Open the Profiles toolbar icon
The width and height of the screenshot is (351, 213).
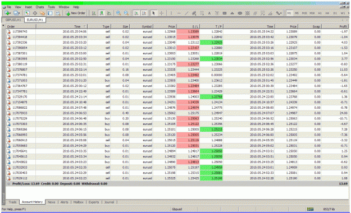point(16,13)
